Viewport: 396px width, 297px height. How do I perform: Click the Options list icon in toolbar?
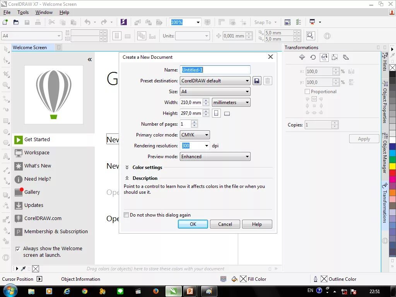299,22
